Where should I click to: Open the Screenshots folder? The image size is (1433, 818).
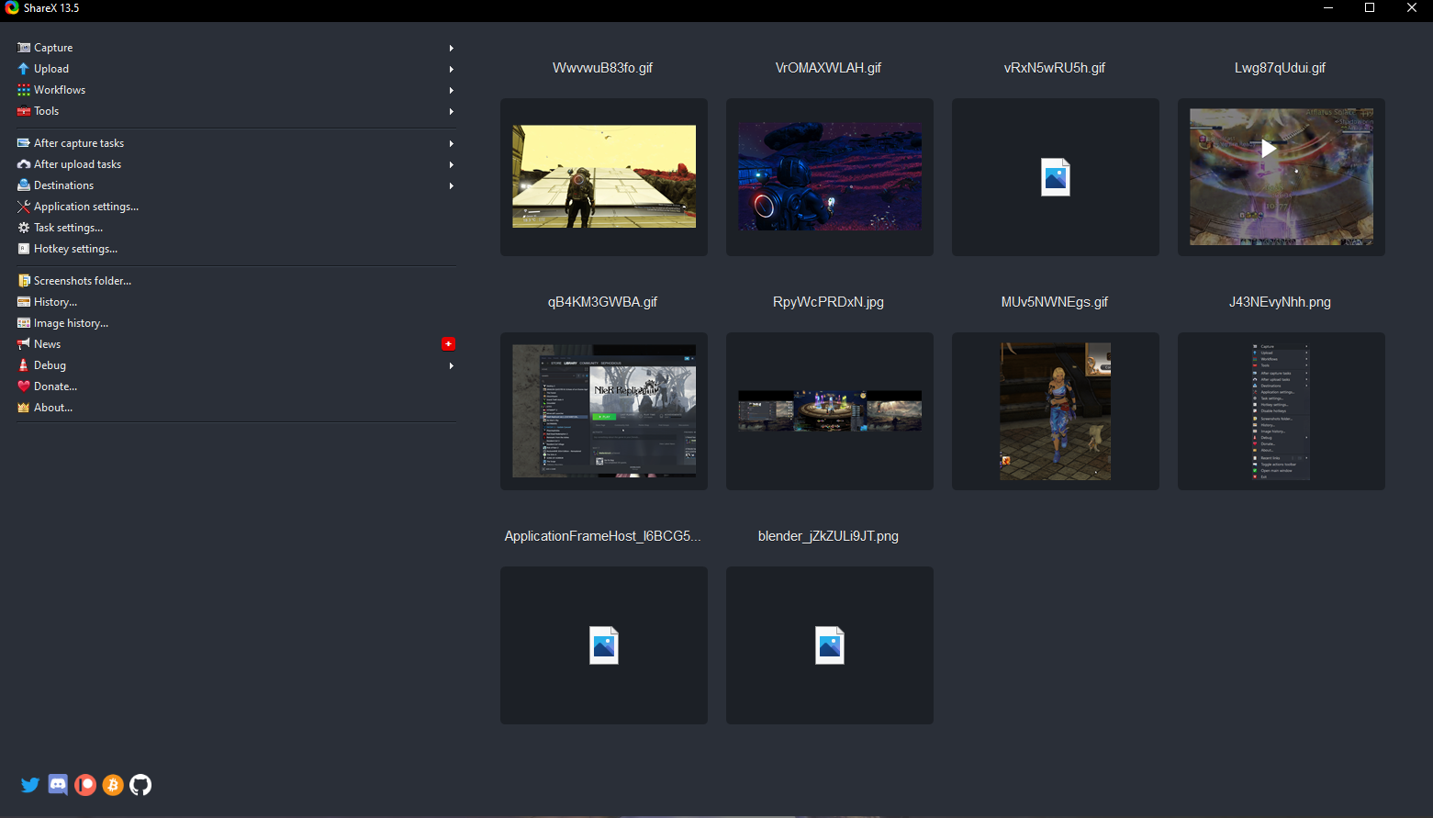tap(82, 280)
